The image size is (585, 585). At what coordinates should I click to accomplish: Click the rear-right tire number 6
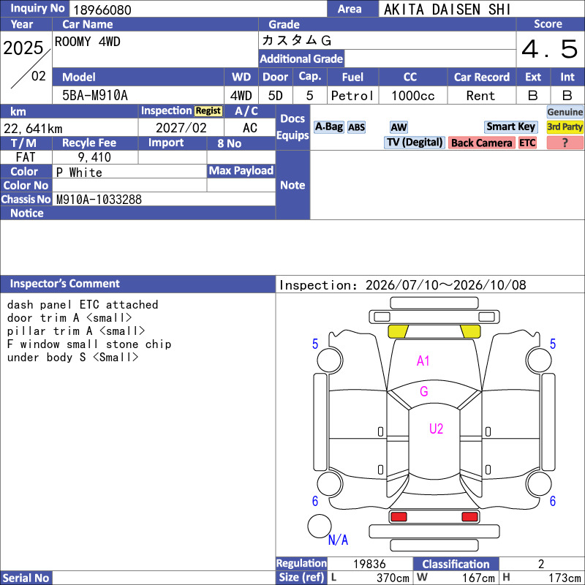tap(553, 501)
